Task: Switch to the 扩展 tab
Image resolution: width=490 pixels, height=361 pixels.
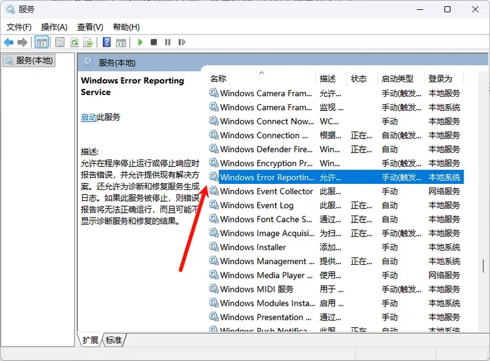Action: point(90,340)
